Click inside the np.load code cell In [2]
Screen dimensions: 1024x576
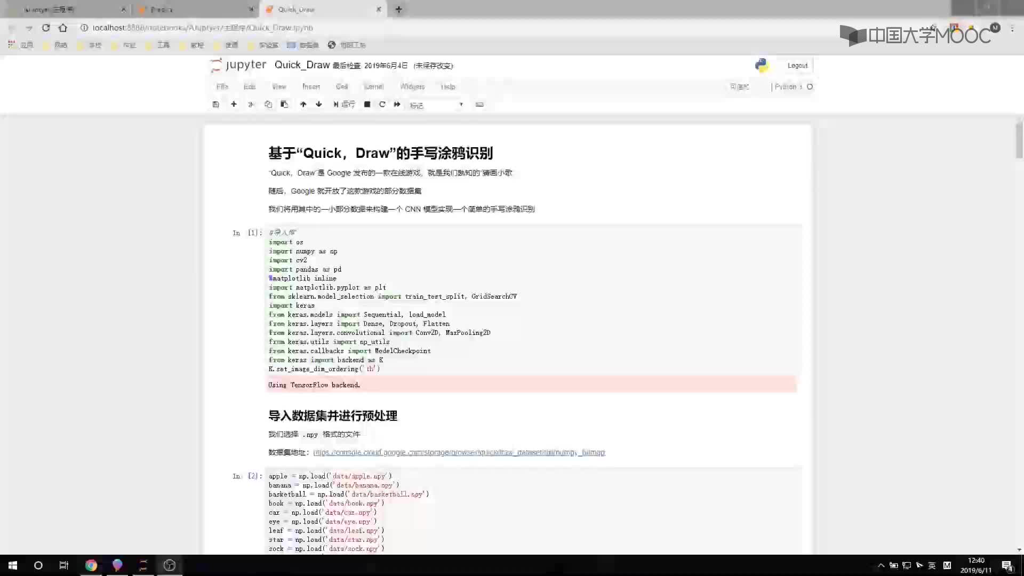[533, 512]
